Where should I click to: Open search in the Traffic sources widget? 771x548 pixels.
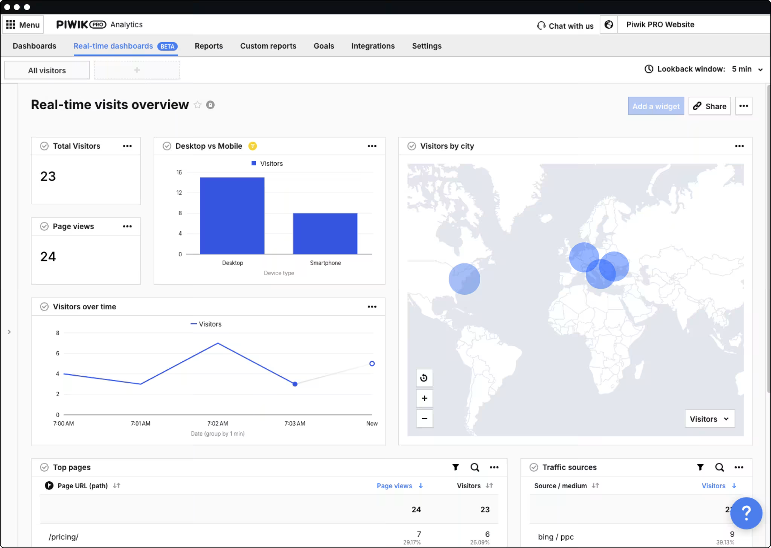(x=719, y=467)
